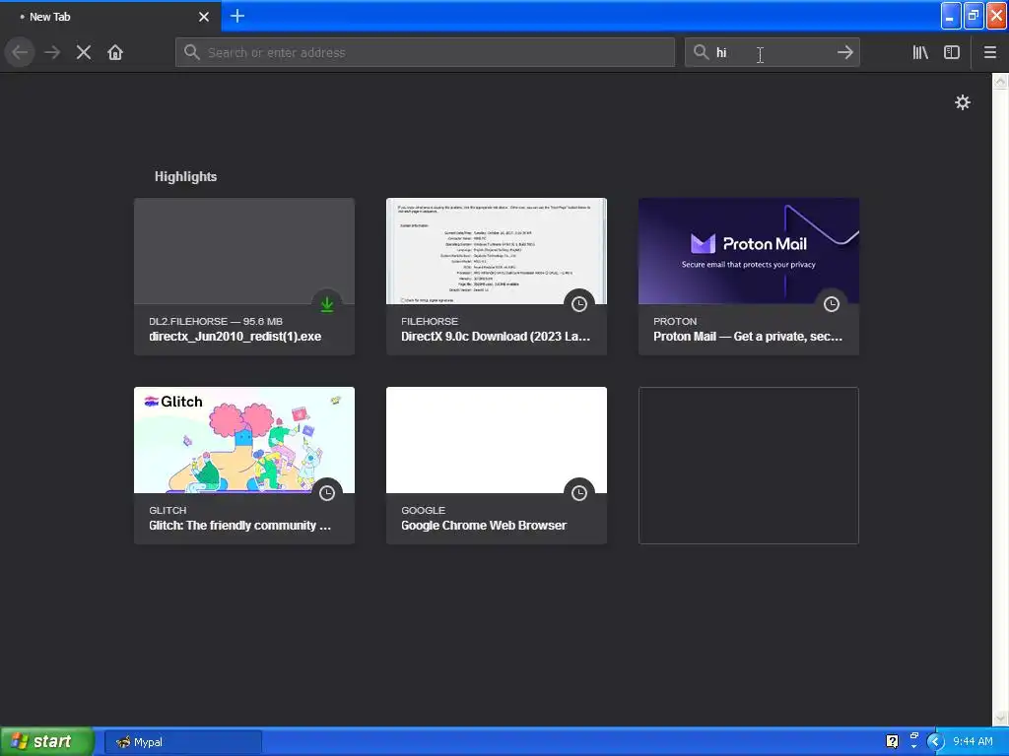The height and width of the screenshot is (756, 1009).
Task: Open the hamburger application menu
Action: [989, 52]
